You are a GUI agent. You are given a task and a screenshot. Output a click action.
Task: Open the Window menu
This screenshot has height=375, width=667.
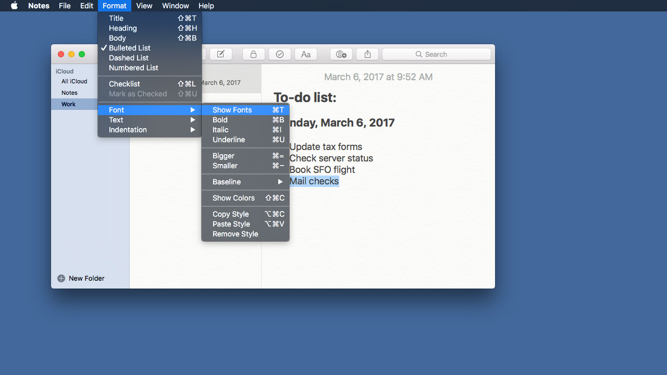tap(175, 6)
